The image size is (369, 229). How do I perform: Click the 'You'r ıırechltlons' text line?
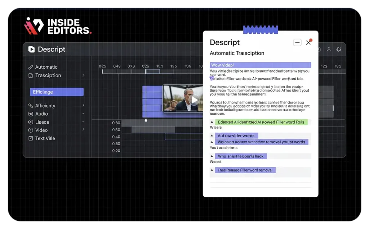coord(223,148)
